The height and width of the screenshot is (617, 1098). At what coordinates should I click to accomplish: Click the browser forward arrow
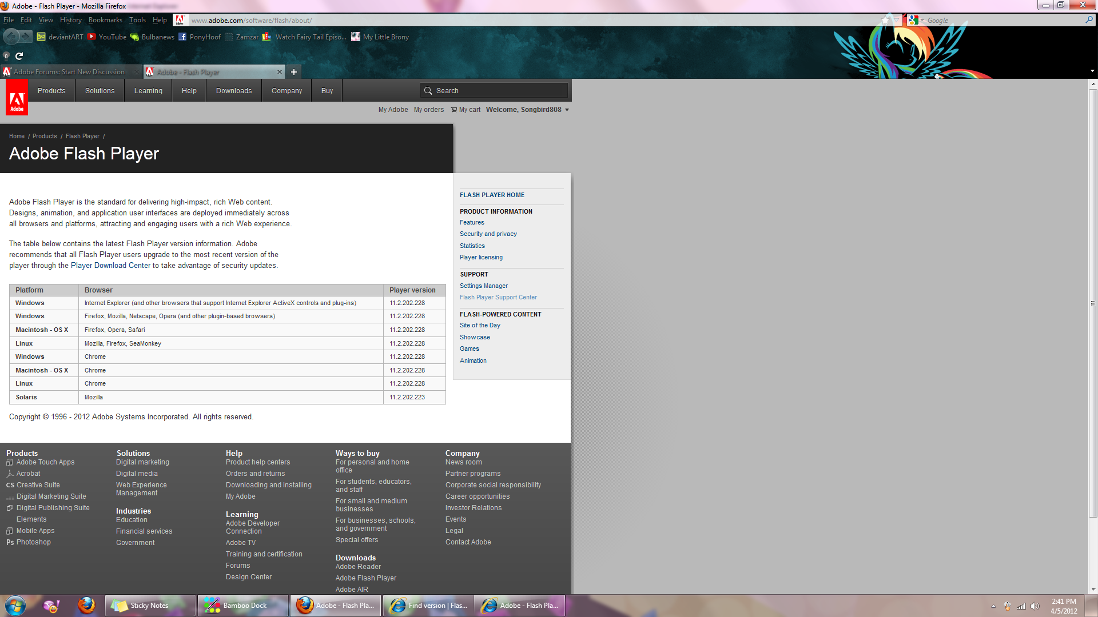coord(26,37)
